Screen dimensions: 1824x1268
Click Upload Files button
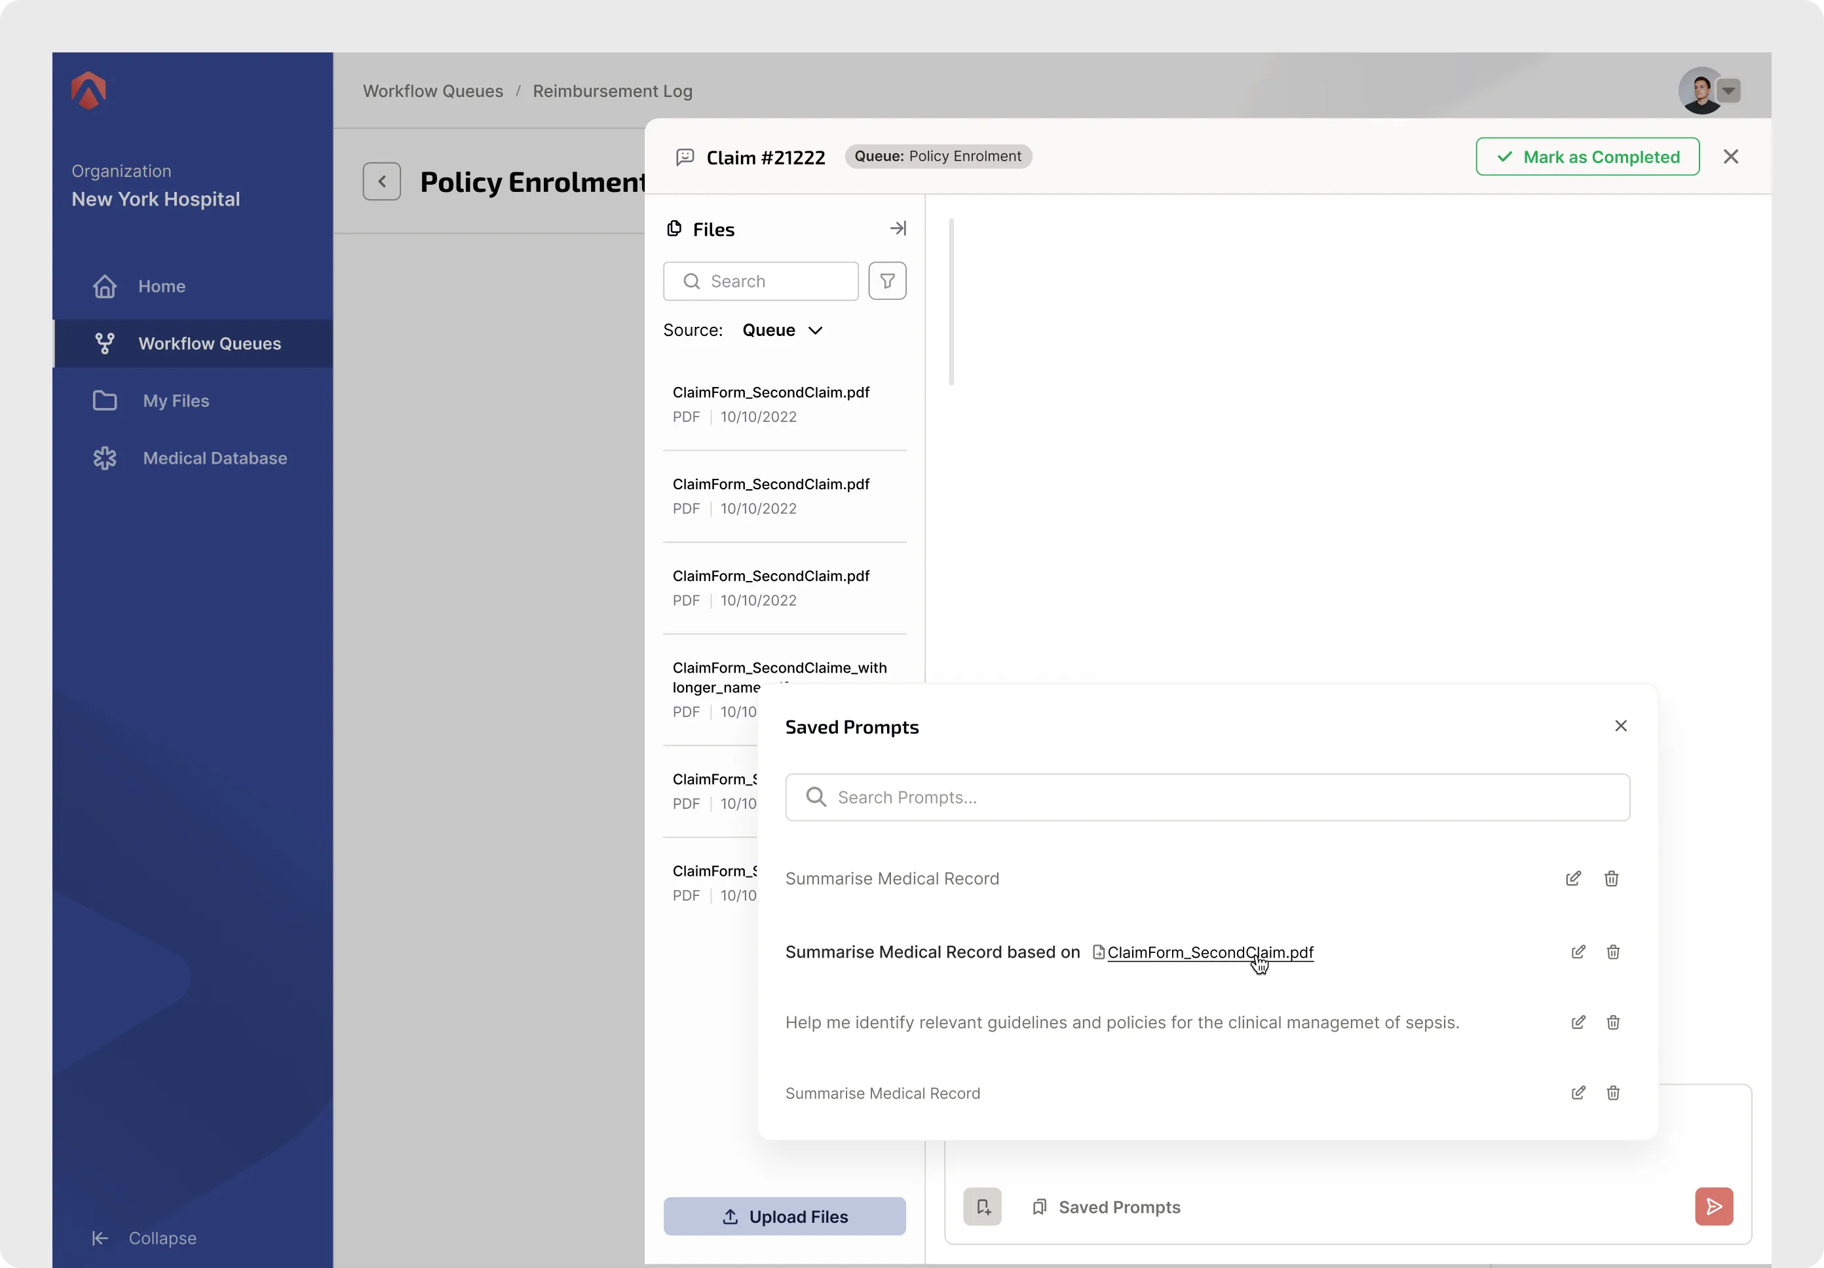click(x=784, y=1216)
